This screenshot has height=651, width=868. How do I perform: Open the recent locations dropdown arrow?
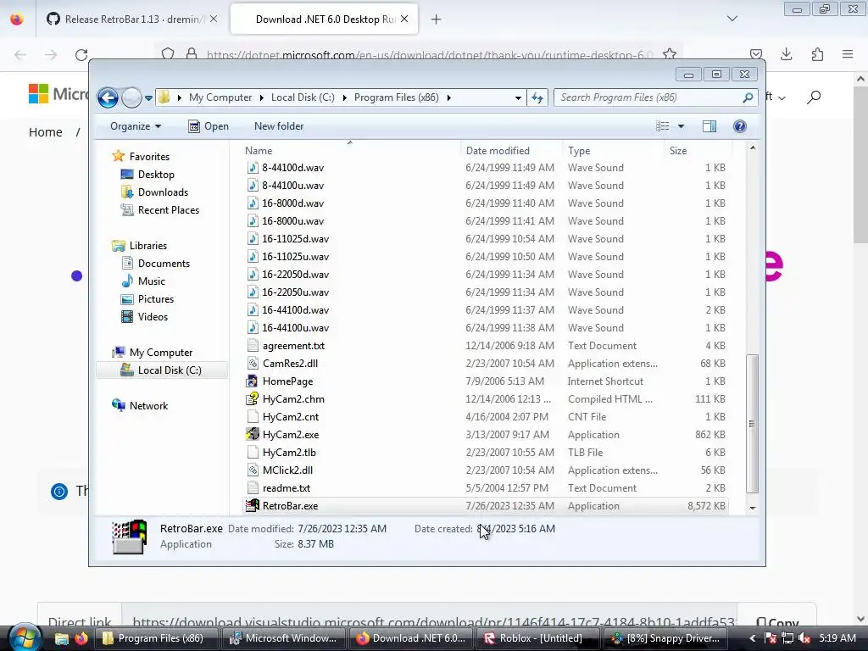148,98
